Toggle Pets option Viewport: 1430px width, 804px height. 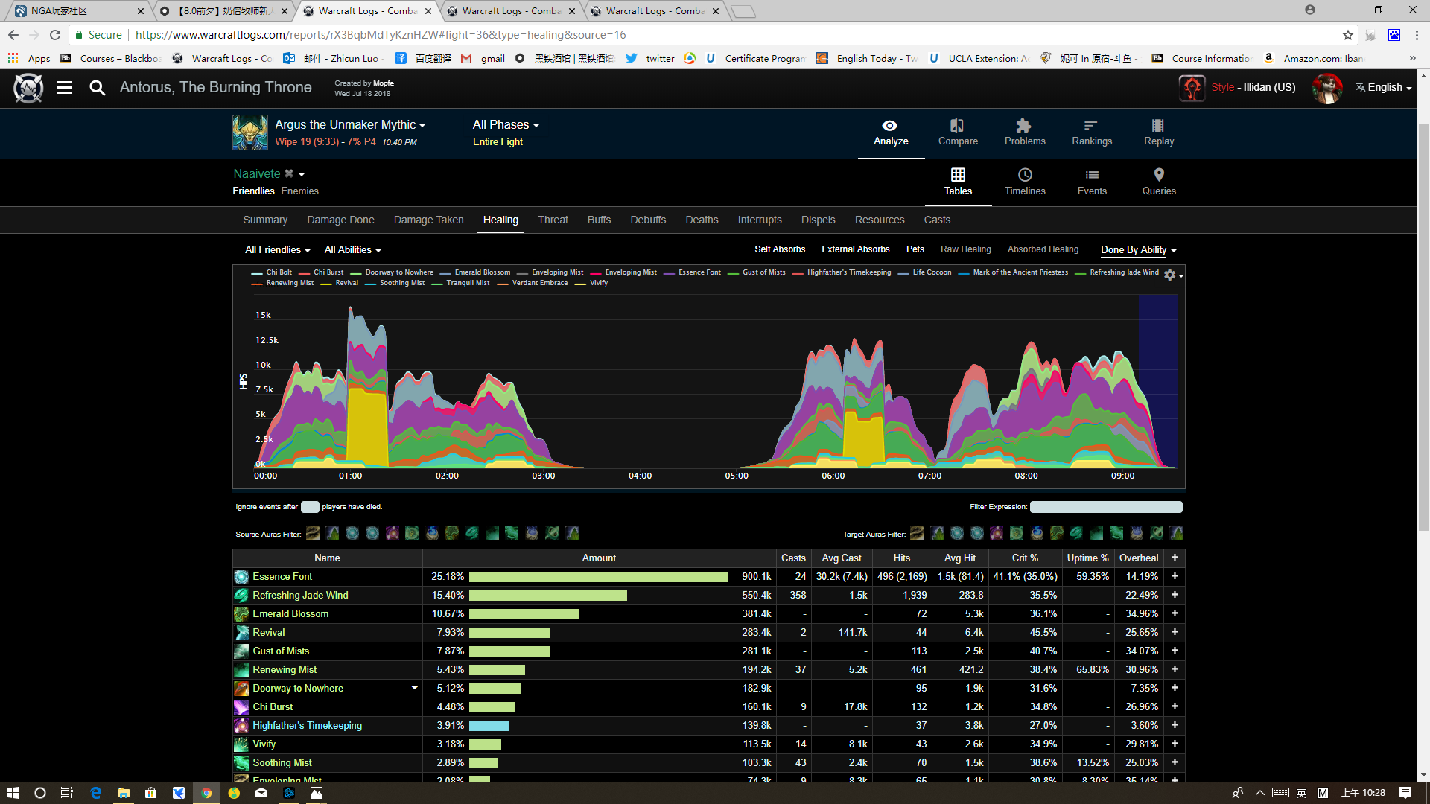(915, 249)
